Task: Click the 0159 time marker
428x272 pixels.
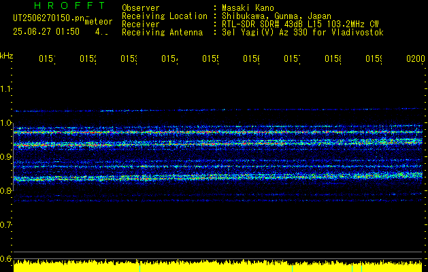Action: [x=374, y=58]
